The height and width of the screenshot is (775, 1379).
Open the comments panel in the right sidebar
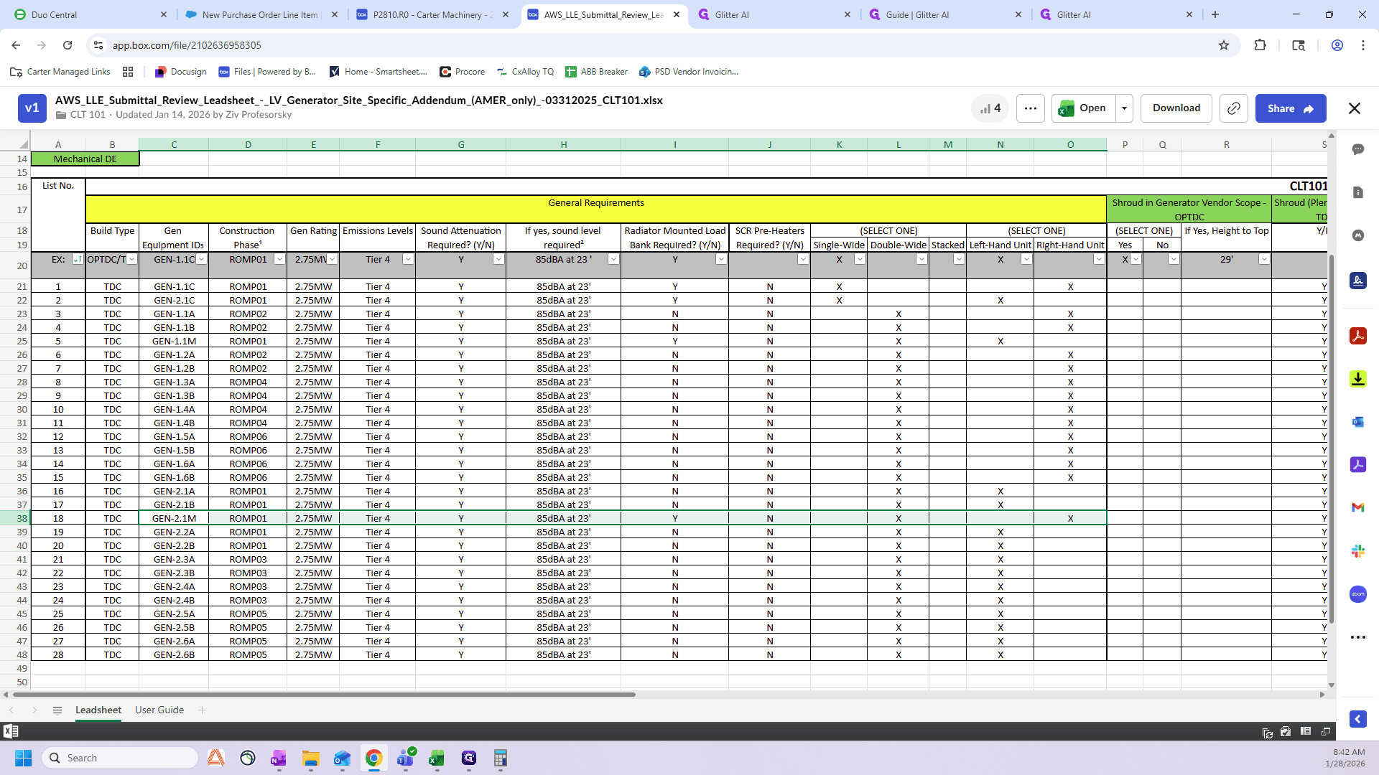click(1357, 149)
